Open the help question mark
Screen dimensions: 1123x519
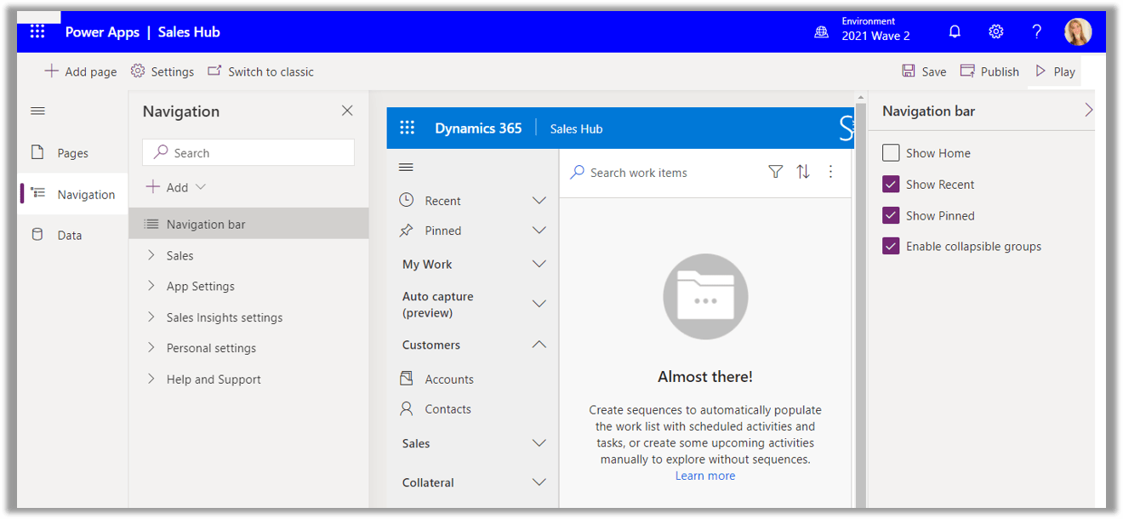click(x=1036, y=31)
